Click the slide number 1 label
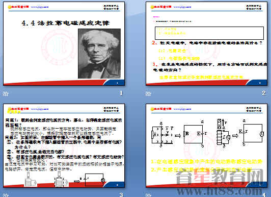 [x=121, y=93]
